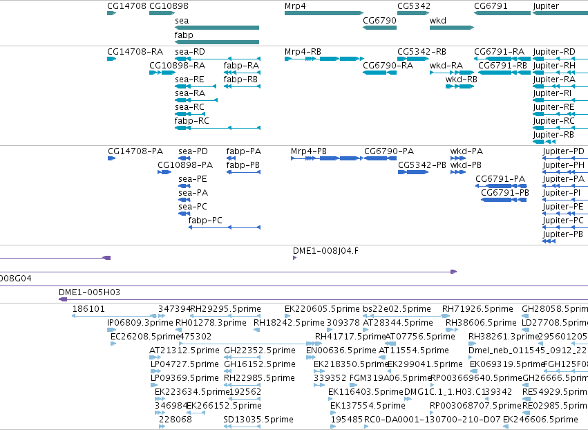The image size is (588, 430).
Task: Select protein wkd-PB
Action: tap(458, 172)
